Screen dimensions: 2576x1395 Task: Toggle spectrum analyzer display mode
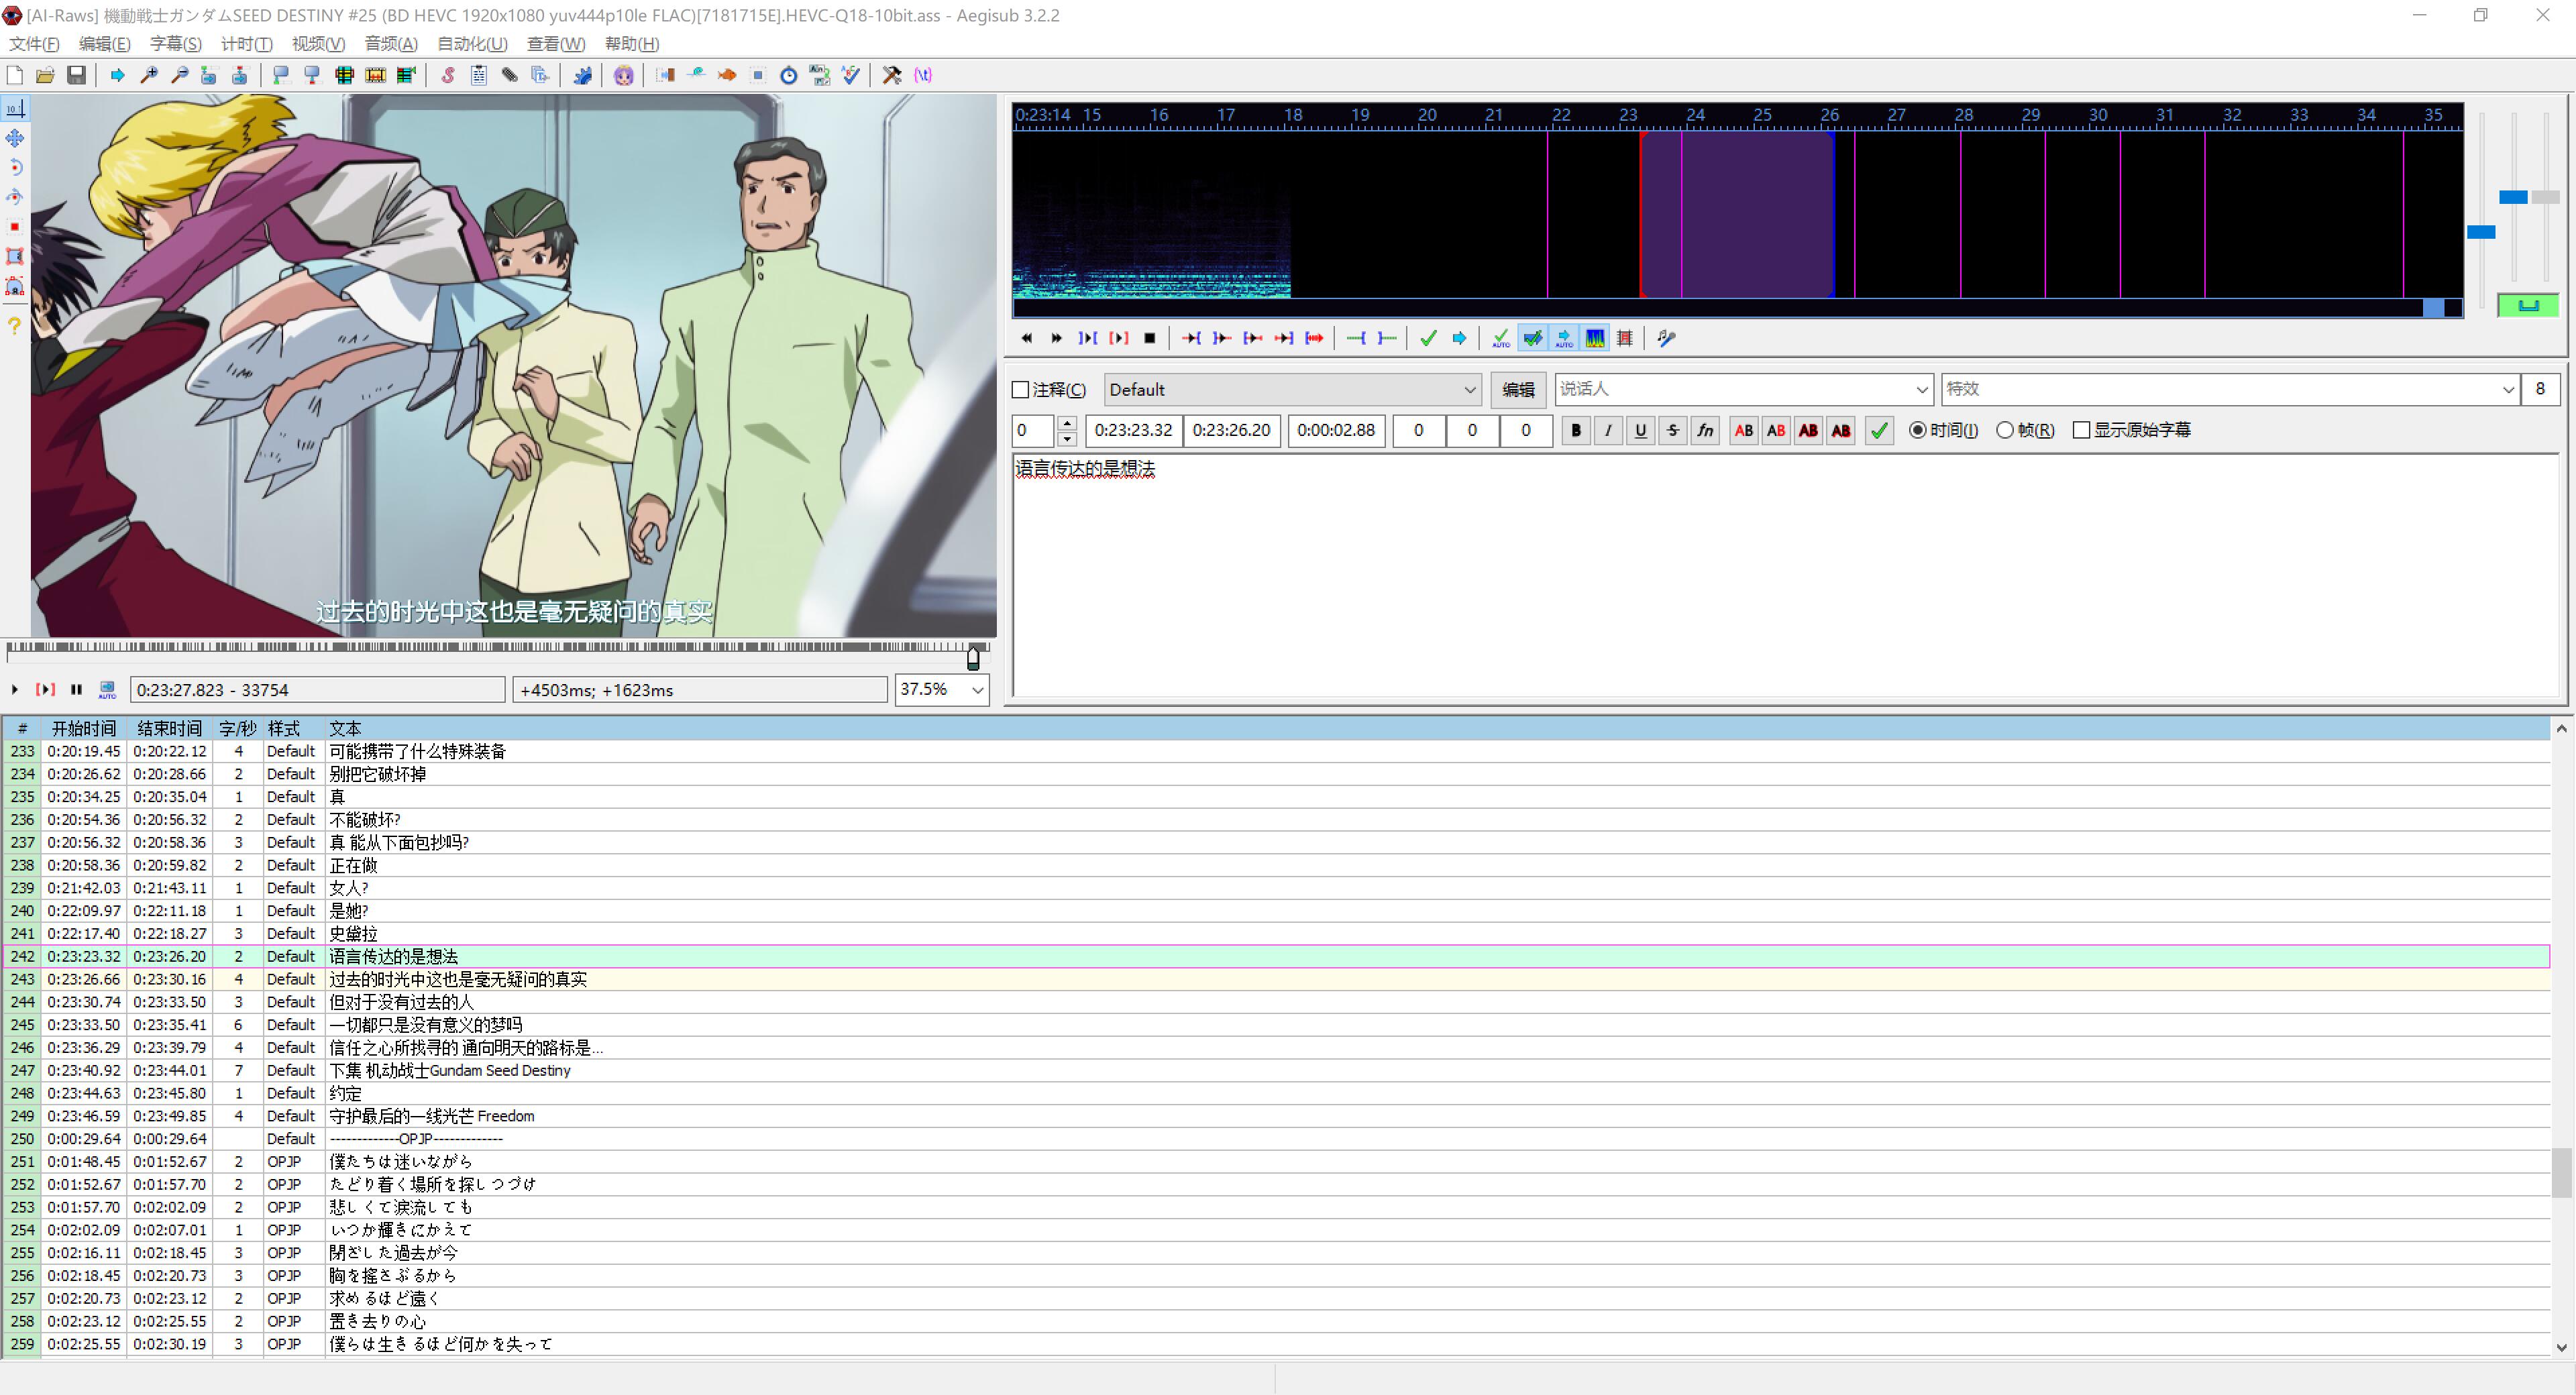point(1595,338)
